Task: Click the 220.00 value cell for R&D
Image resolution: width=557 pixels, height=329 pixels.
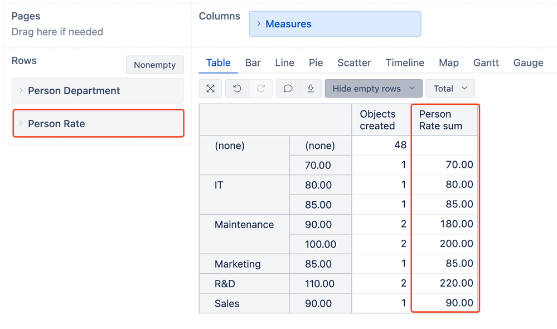Action: [x=444, y=284]
